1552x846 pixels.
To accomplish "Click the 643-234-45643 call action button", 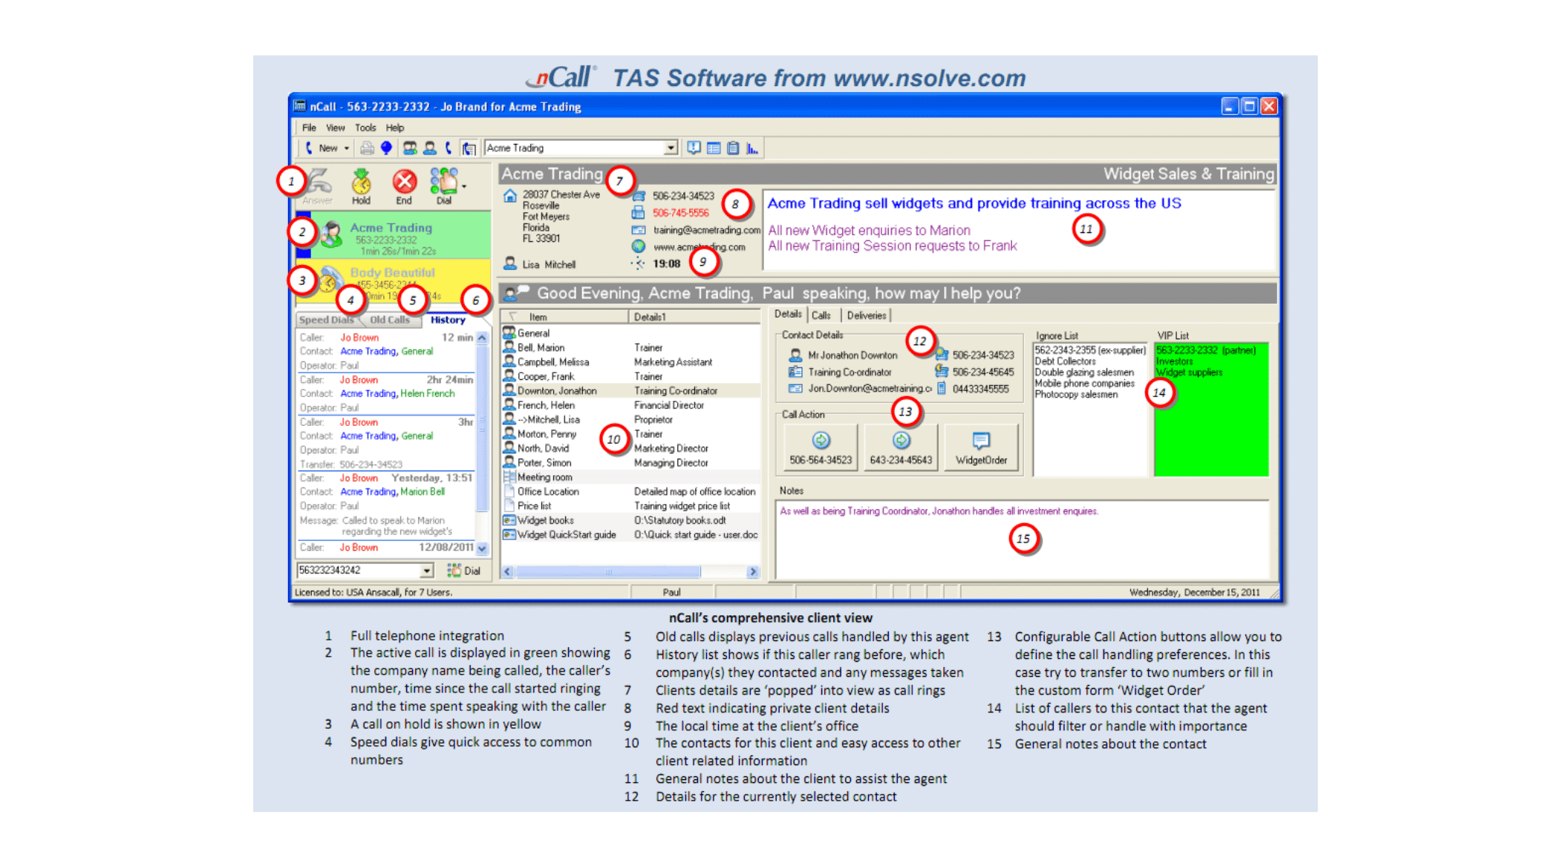I will click(x=901, y=447).
